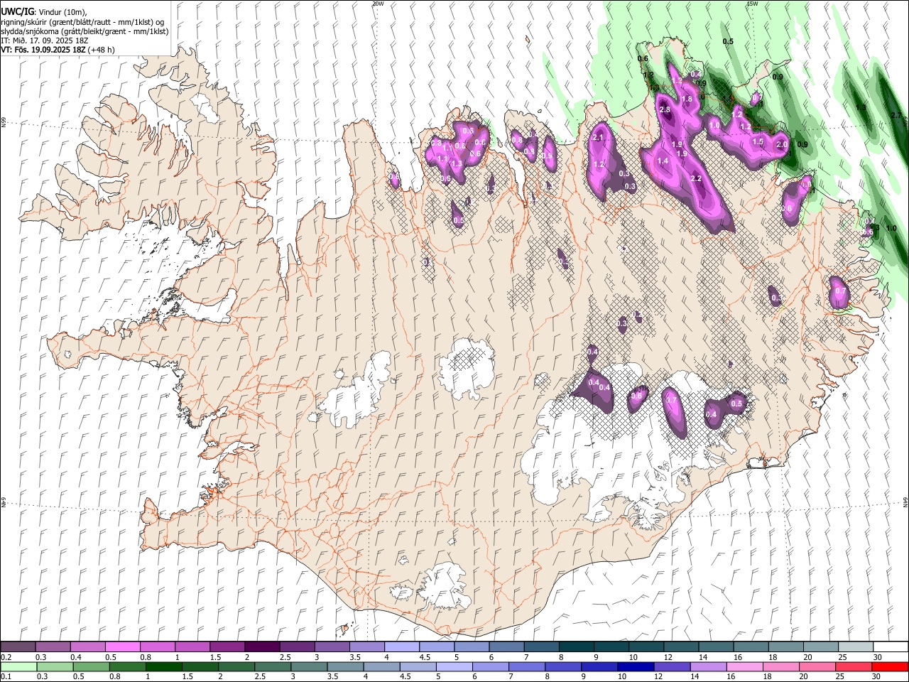
Task: Click the 'slydda/snjókoma' legend description line
Action: (85, 31)
